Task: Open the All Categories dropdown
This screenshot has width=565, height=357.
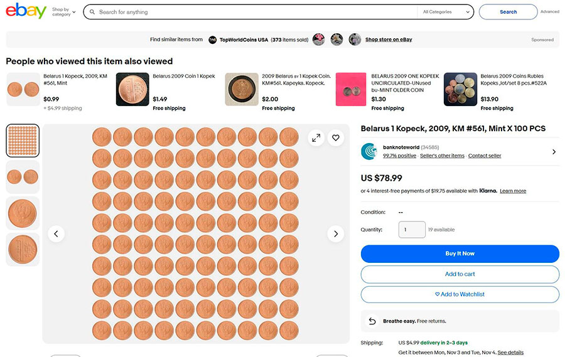Action: (x=447, y=12)
